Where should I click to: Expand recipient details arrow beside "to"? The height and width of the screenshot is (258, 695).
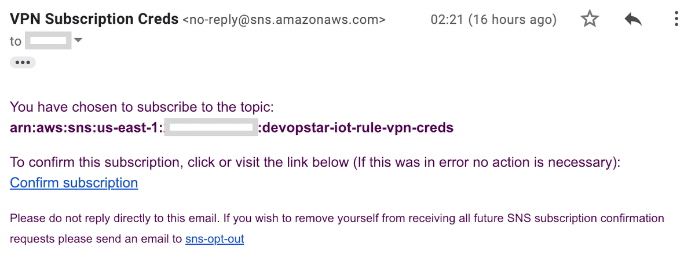point(79,40)
